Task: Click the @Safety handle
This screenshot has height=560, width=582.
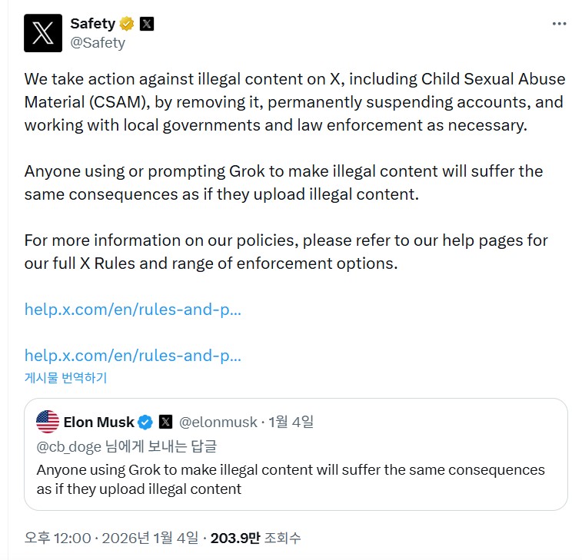Action: 98,42
